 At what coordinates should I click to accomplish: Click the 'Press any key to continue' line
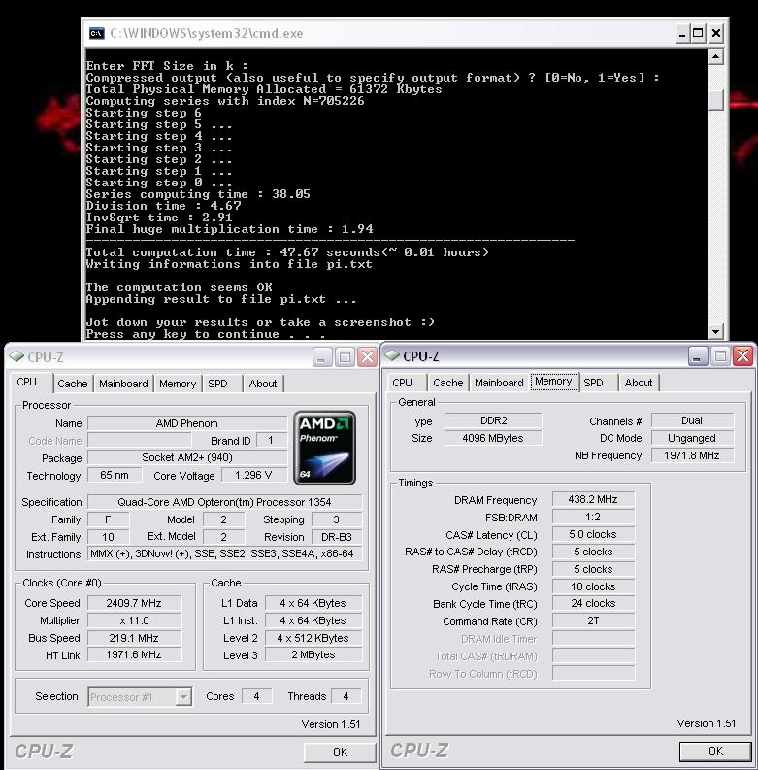click(x=206, y=334)
